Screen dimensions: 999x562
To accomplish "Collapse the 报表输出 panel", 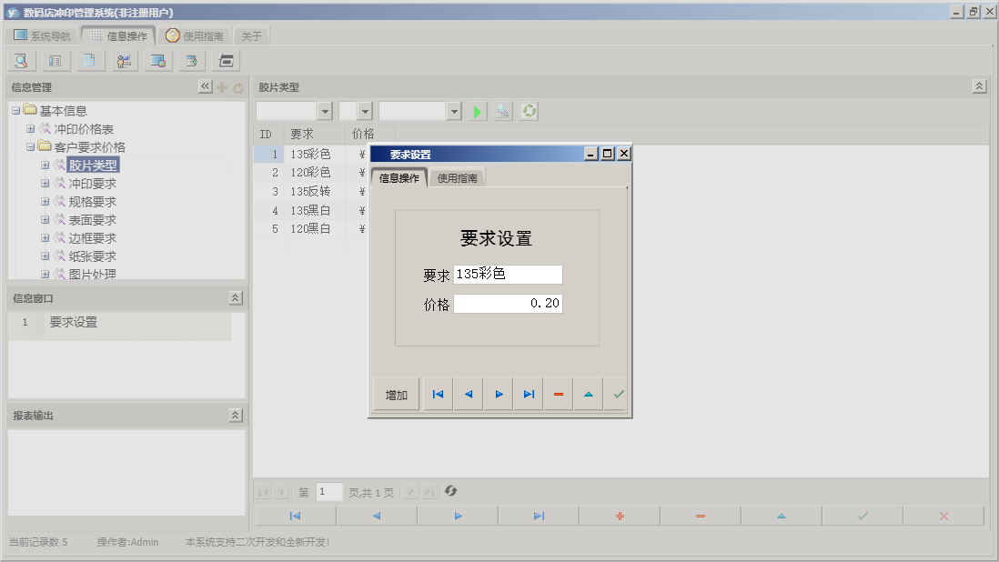I will click(x=235, y=416).
